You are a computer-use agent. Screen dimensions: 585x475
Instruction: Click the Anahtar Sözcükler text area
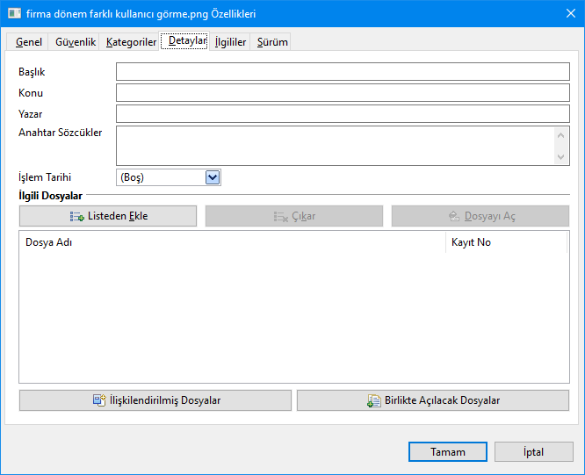pyautogui.click(x=334, y=145)
